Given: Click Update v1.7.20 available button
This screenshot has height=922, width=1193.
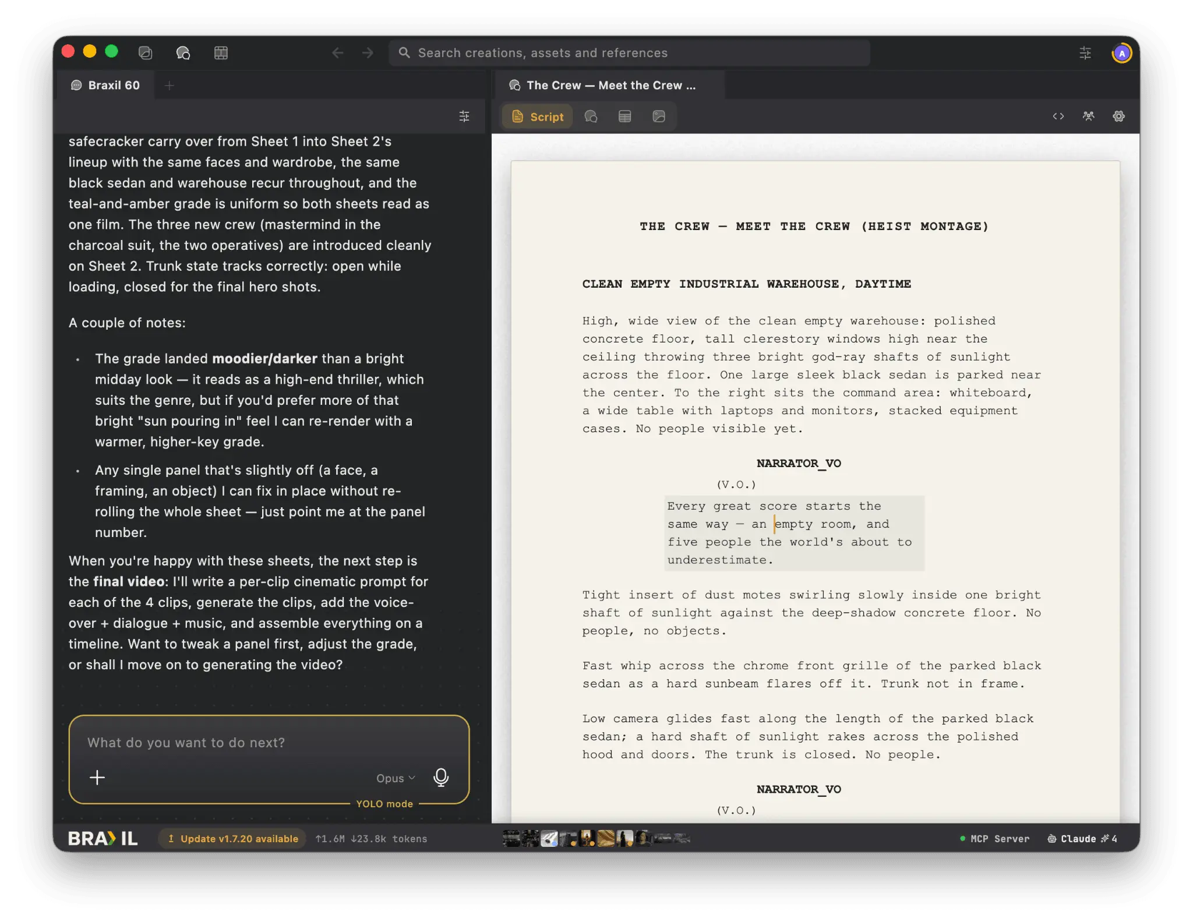Looking at the screenshot, I should coord(233,839).
